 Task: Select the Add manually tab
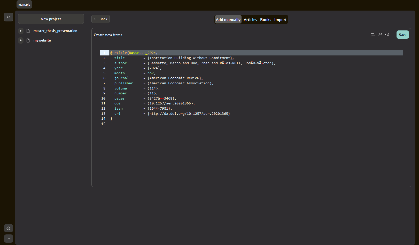coord(228,20)
